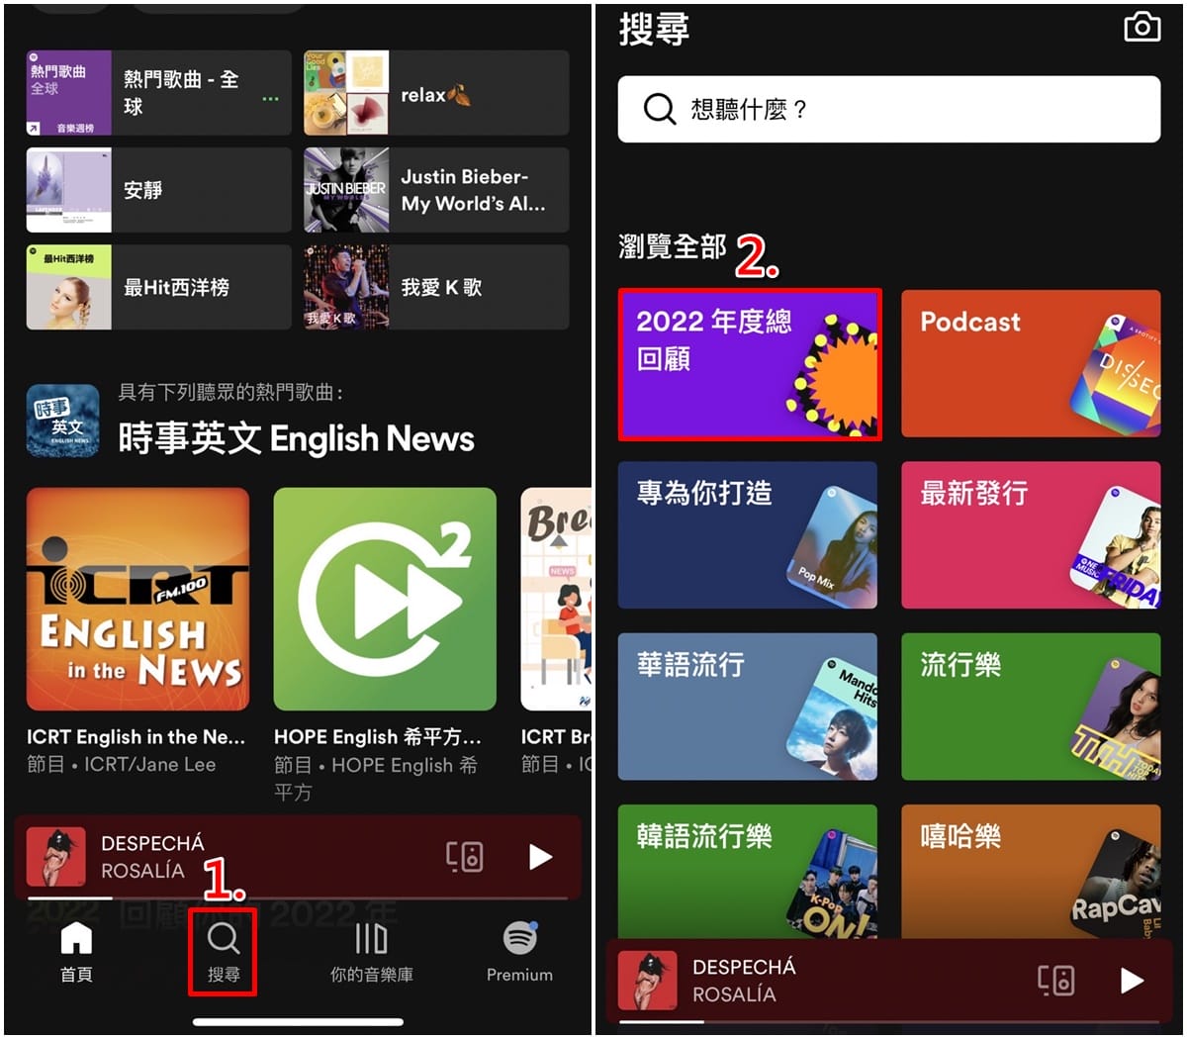Click DESPECHÁ track title in left player
The image size is (1187, 1039).
click(152, 843)
